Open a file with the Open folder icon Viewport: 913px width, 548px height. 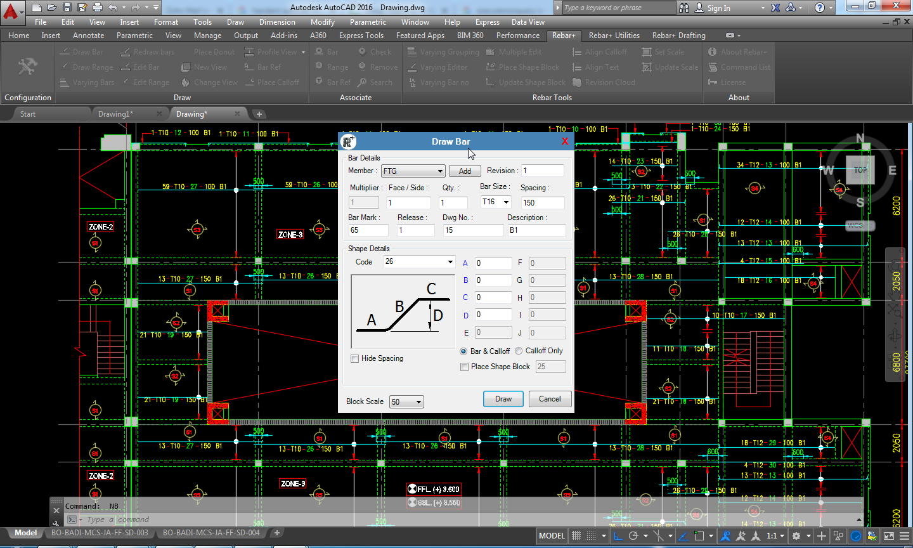51,8
